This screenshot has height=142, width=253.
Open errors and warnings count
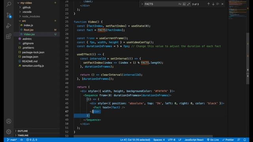[x=32, y=140]
